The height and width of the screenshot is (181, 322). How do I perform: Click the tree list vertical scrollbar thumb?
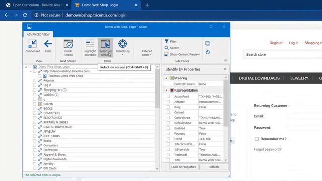[157, 88]
